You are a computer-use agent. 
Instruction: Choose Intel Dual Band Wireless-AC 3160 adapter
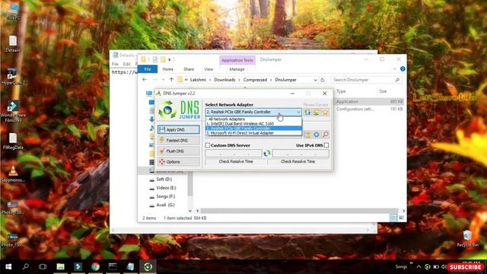tap(253, 123)
